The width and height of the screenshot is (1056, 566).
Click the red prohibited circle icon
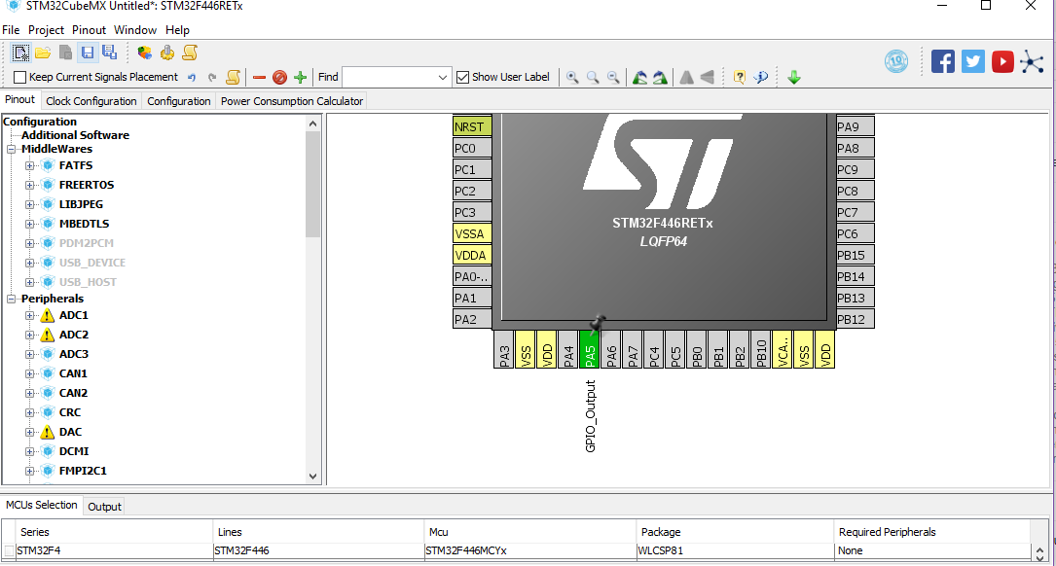279,78
